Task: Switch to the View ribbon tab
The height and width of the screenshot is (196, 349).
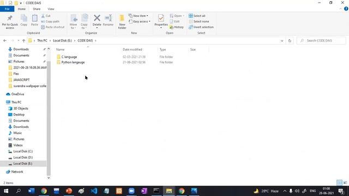Action: (51, 9)
